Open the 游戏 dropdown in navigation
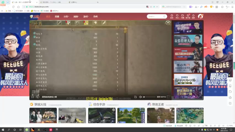 86,16
